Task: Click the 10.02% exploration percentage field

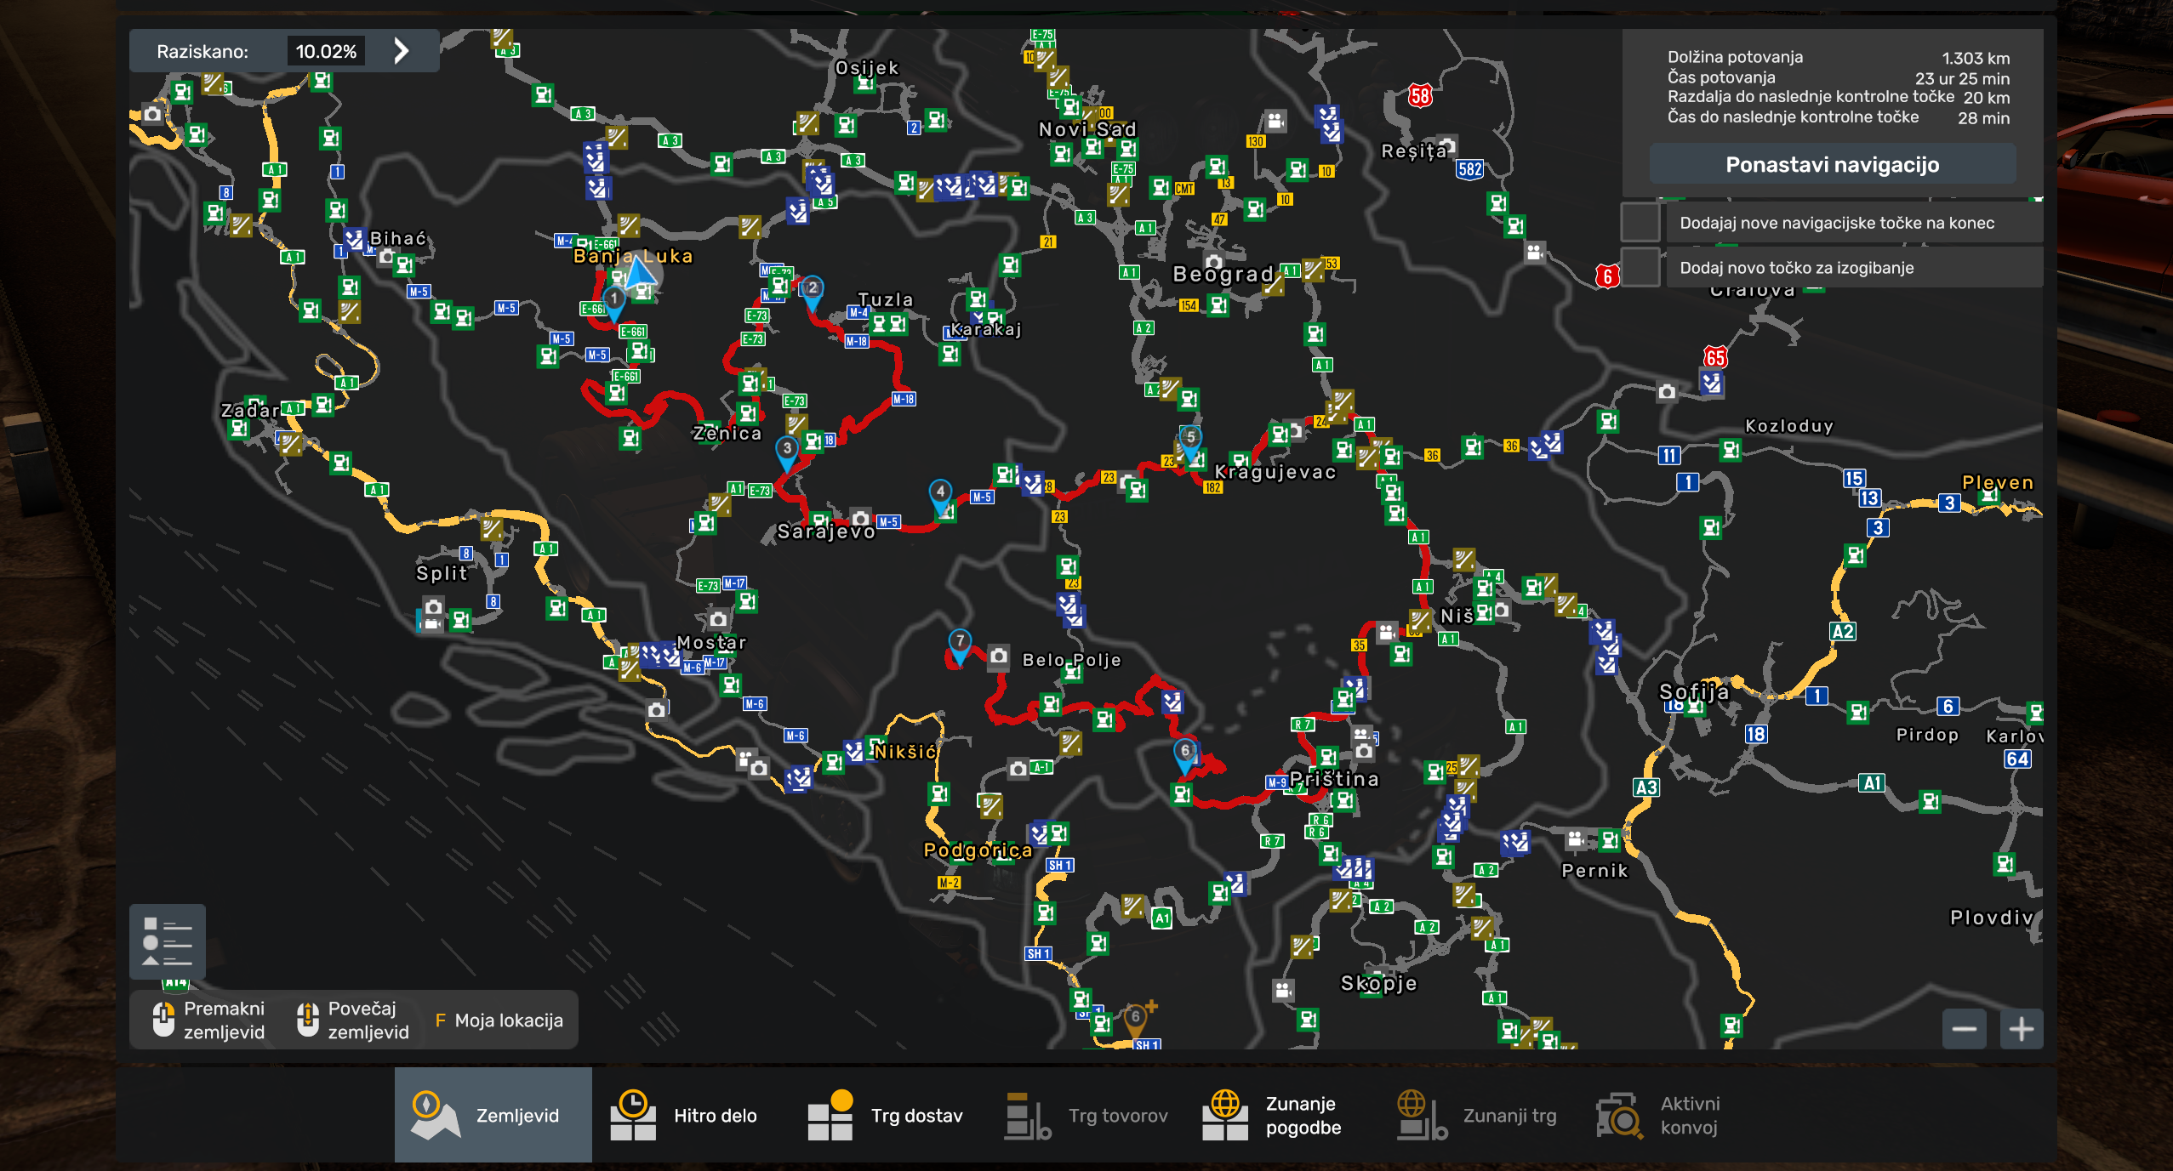Action: pyautogui.click(x=326, y=51)
